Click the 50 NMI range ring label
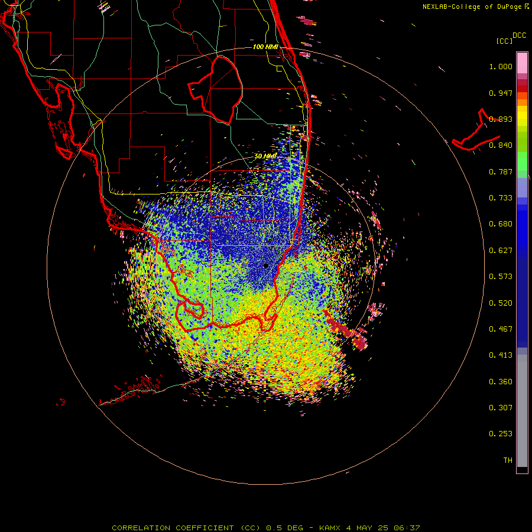This screenshot has width=532, height=532. click(265, 156)
